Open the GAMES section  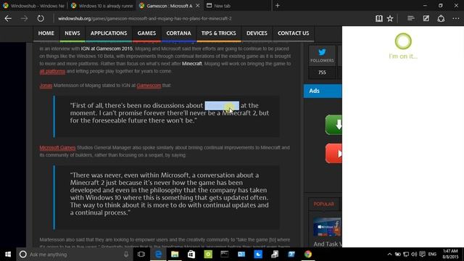coord(146,33)
